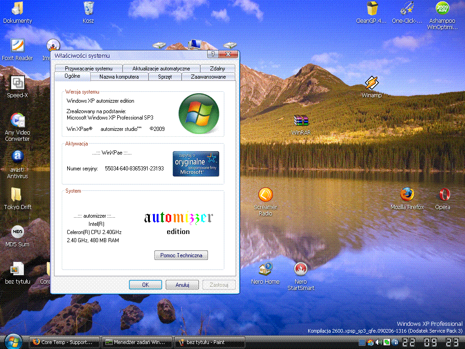Open the avast ball icon in the system tray
Image resolution: width=465 pixels, height=349 pixels.
point(396,342)
